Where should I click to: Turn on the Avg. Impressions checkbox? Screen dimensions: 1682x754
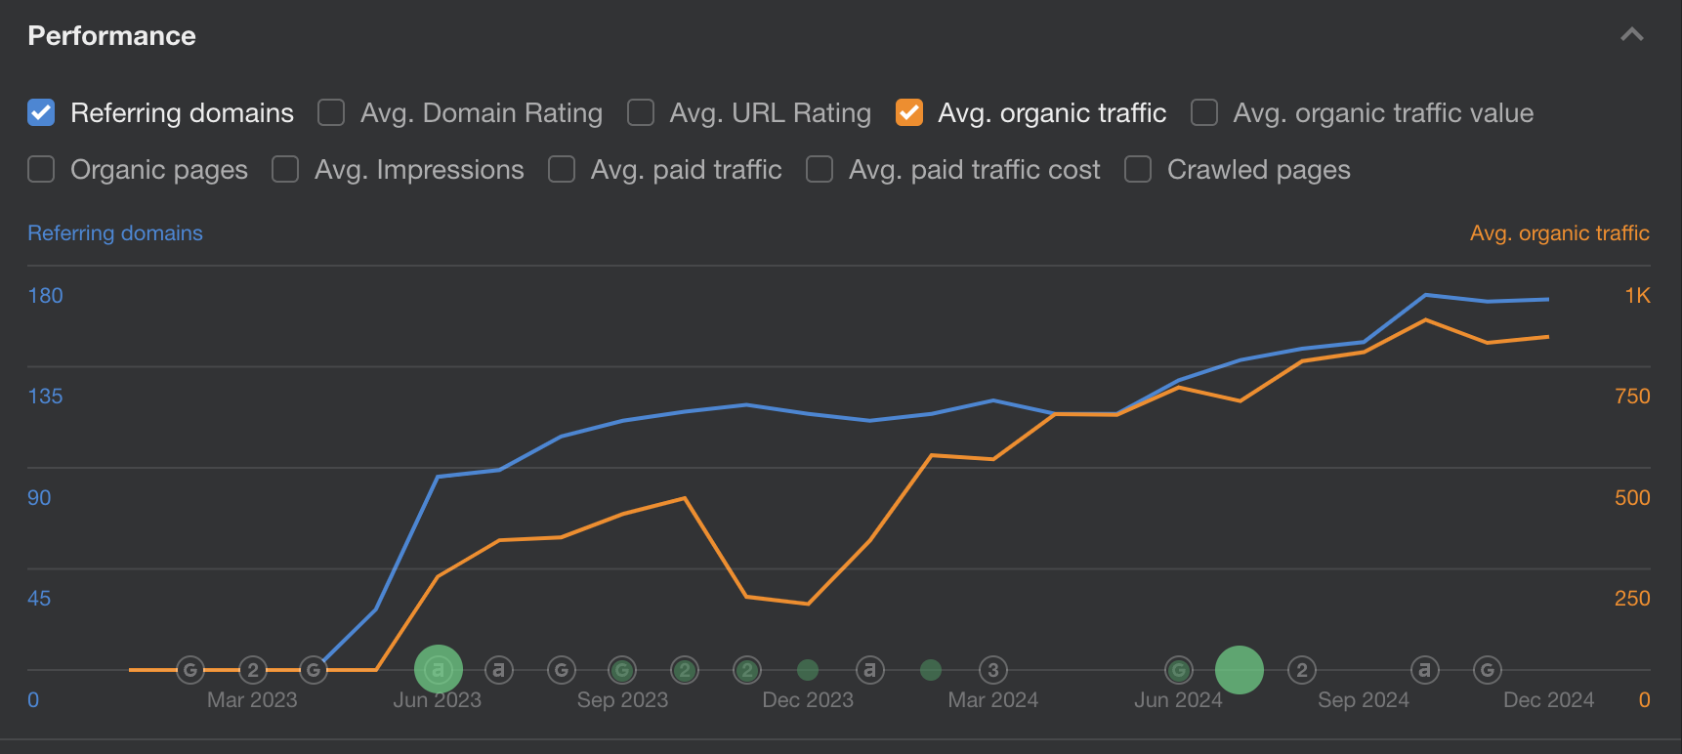tap(285, 170)
